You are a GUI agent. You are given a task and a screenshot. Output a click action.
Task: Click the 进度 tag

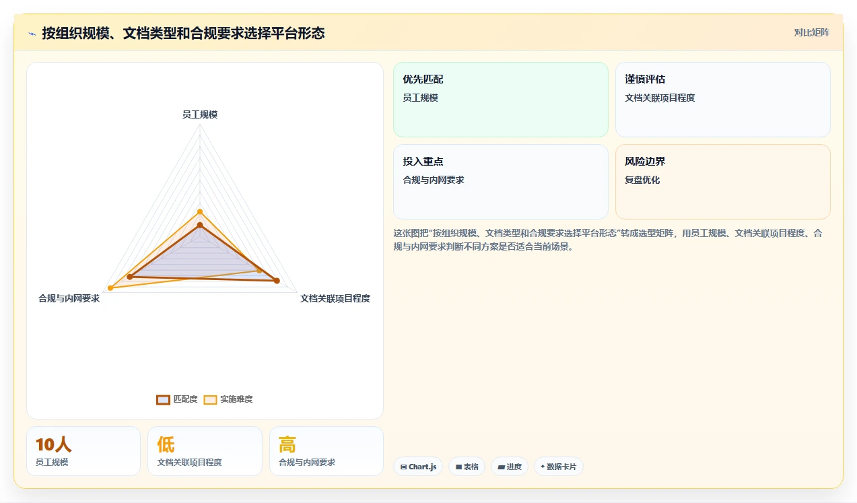click(x=510, y=467)
